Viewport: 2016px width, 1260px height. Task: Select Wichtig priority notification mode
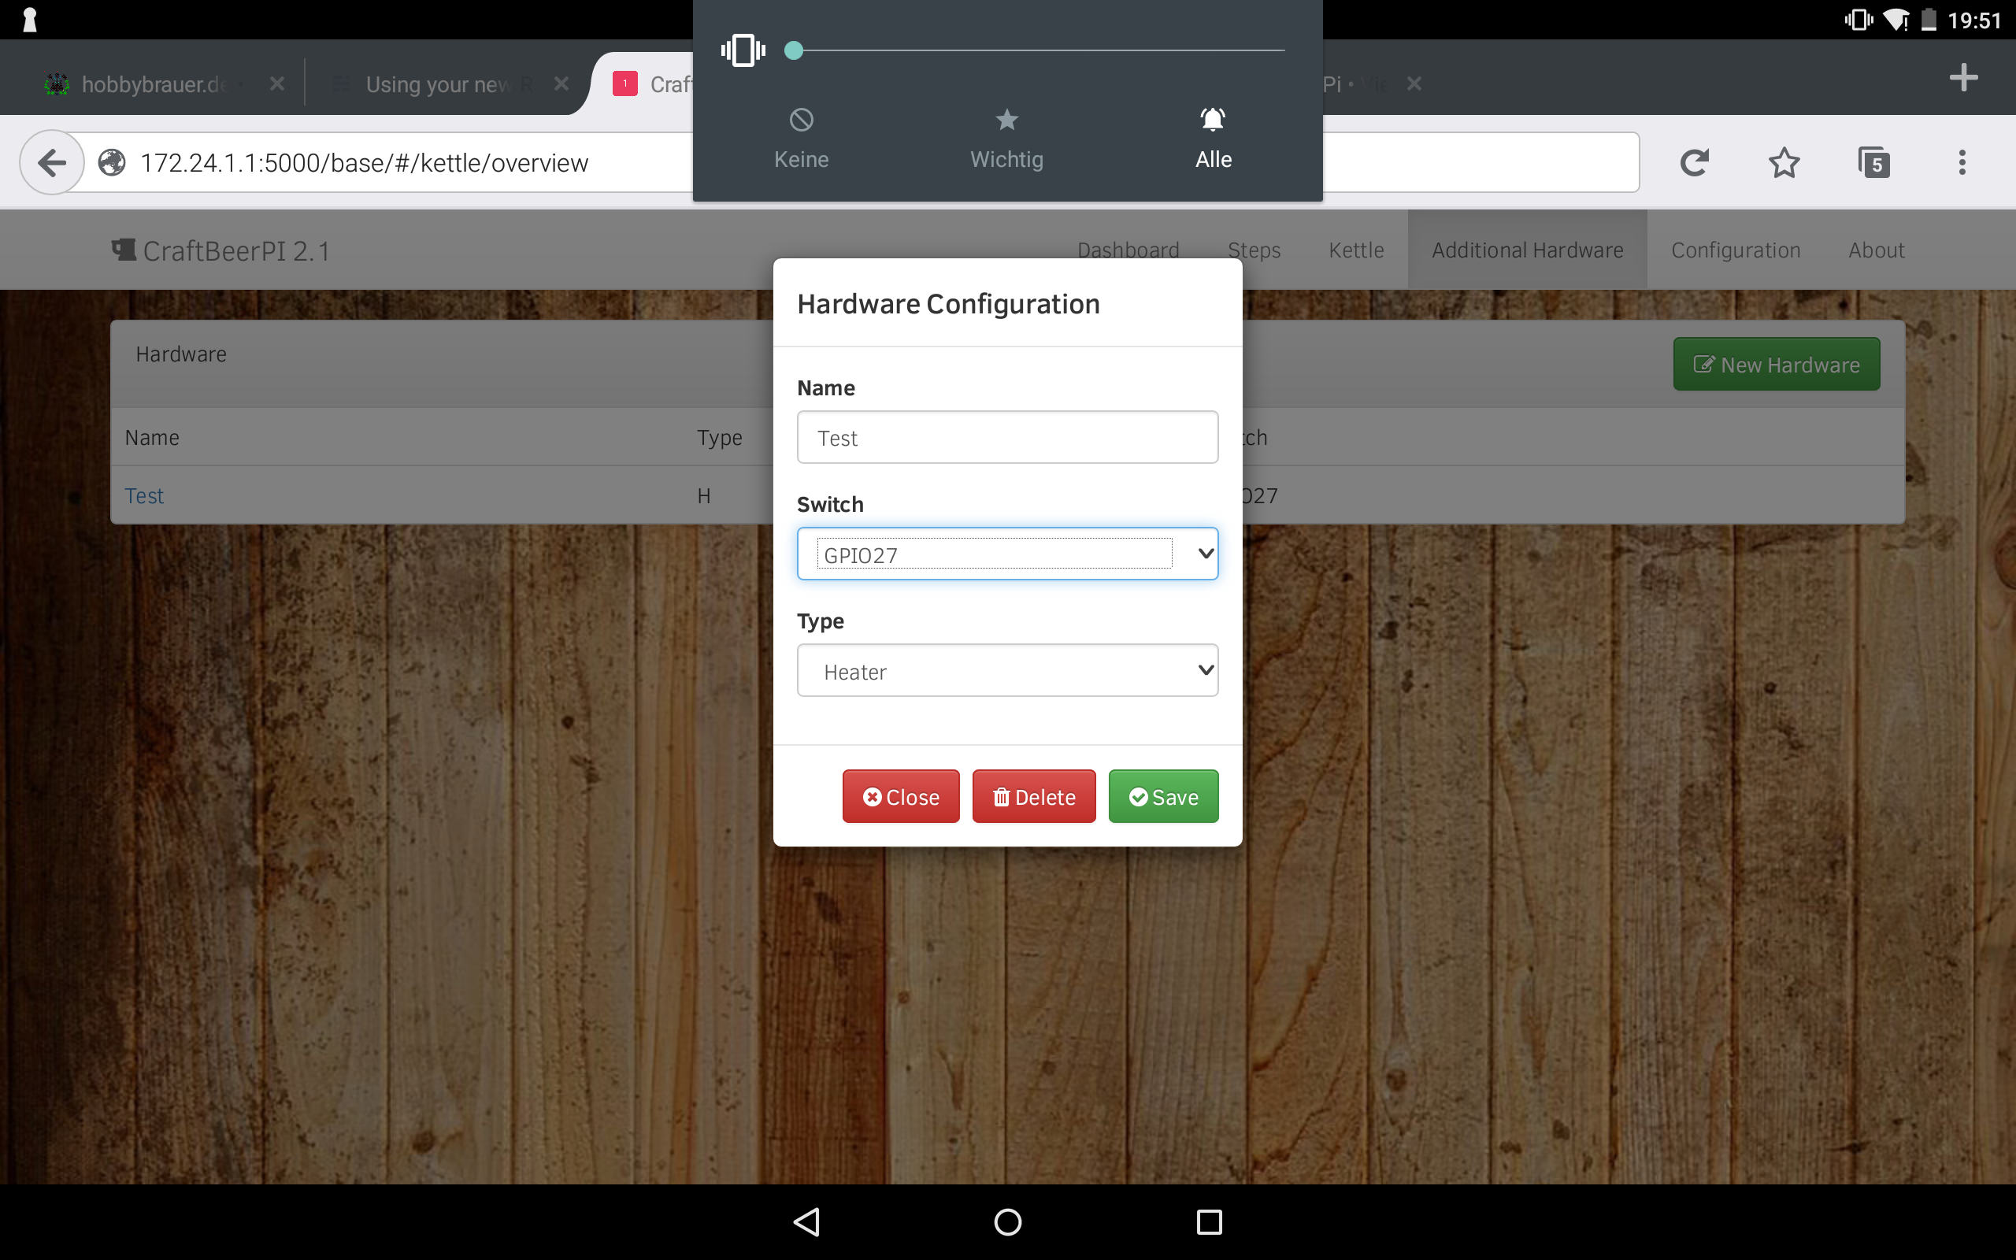[1006, 139]
